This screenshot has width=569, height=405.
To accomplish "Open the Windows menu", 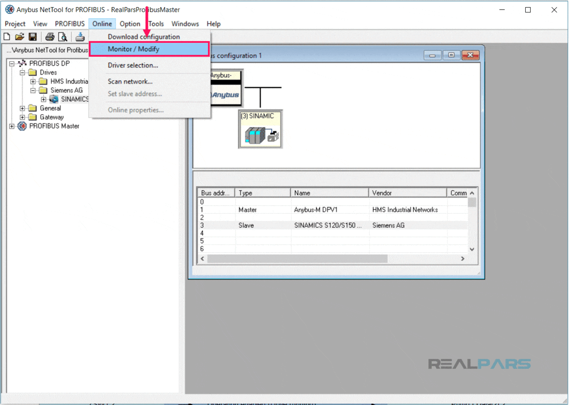I will coord(185,24).
